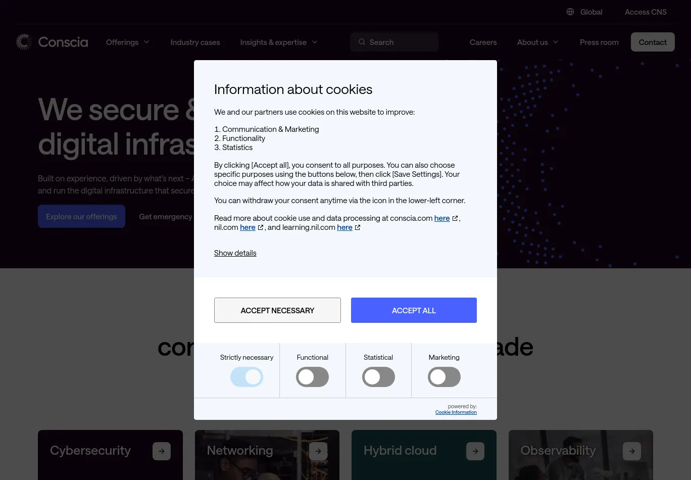Click the Conscia logo icon
This screenshot has height=480, width=691.
[x=24, y=42]
